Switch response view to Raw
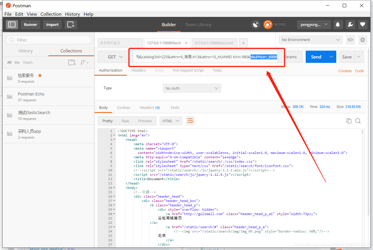Viewport: 373px width, 250px height. [125, 121]
